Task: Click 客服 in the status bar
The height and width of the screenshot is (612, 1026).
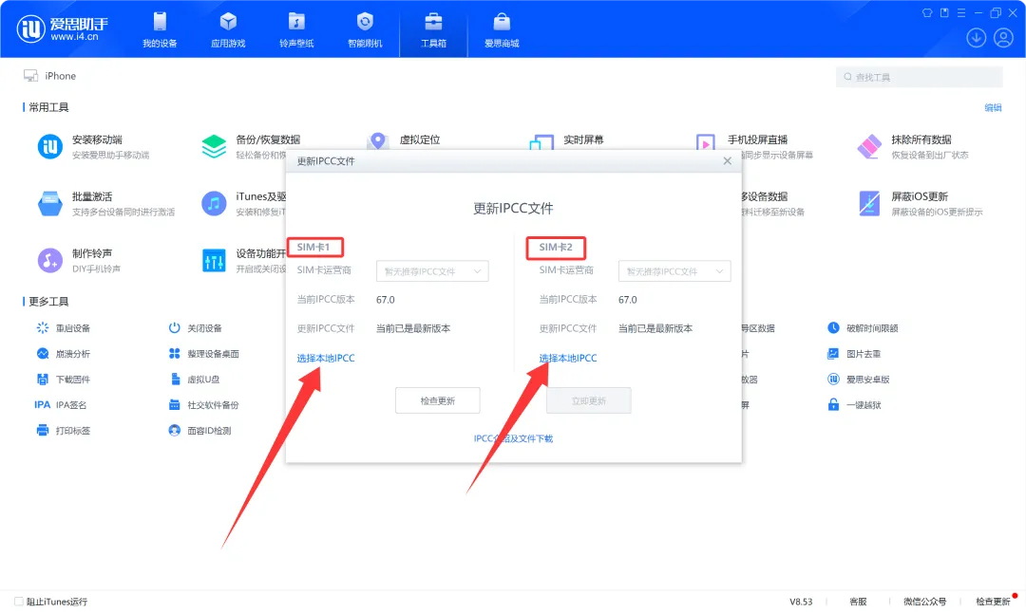Action: (858, 602)
